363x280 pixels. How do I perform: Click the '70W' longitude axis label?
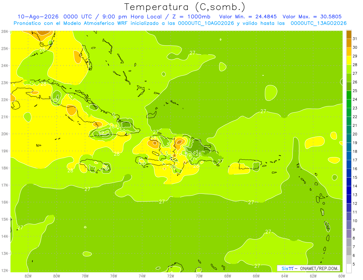click(199, 276)
